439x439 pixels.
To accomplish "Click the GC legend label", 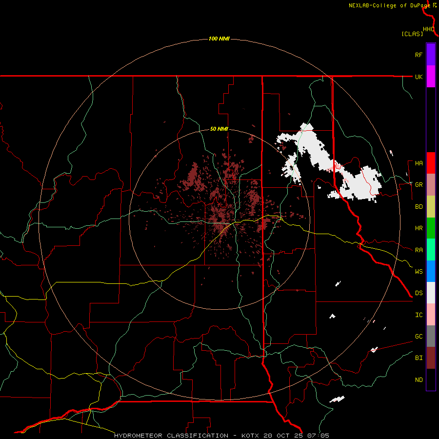I will (x=419, y=337).
